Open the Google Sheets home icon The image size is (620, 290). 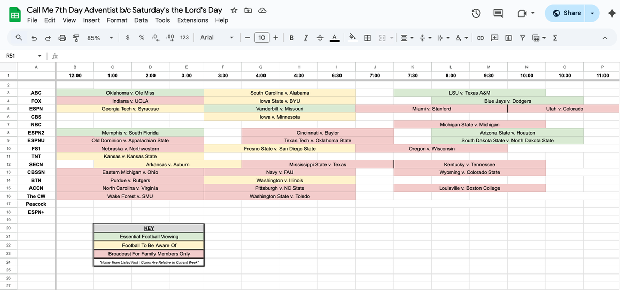14,14
